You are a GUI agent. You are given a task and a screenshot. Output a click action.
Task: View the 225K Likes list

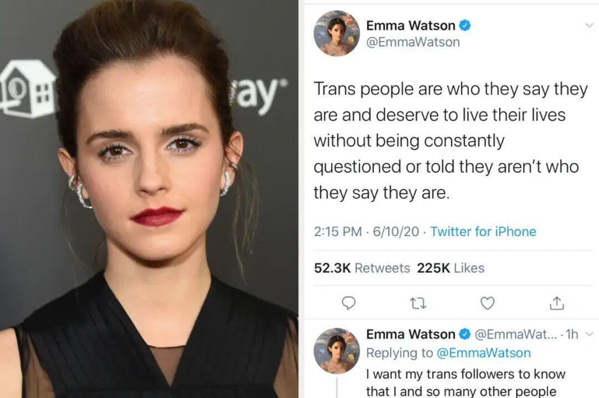[x=451, y=268]
